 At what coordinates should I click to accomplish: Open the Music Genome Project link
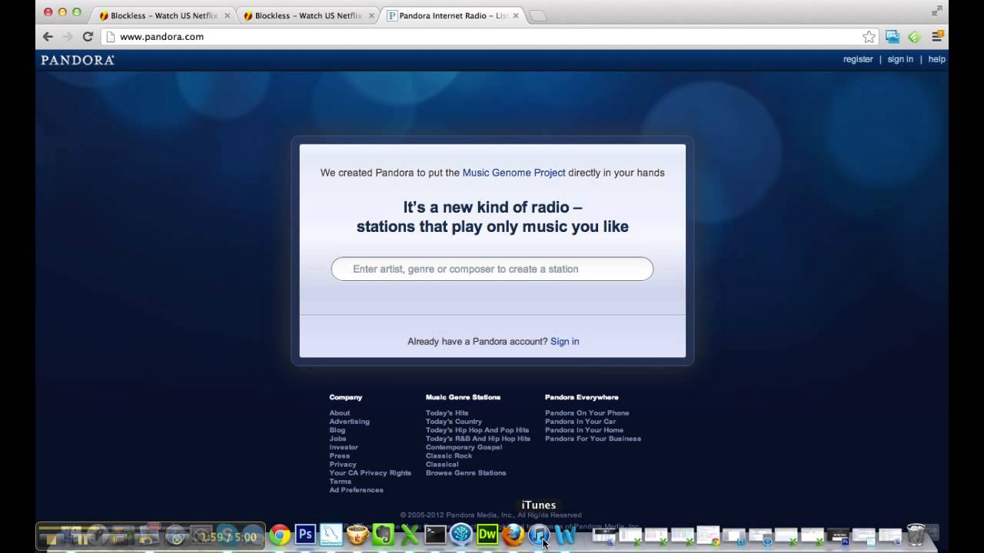click(514, 173)
